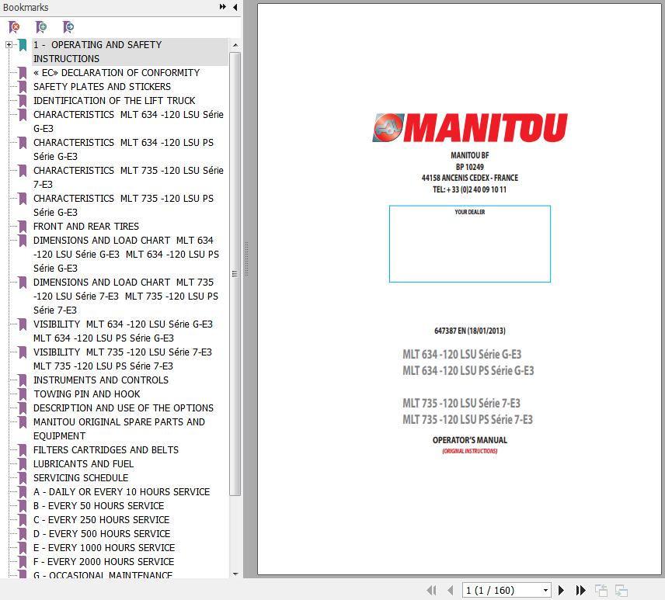Open A - DAILY OR EVERY 10 HOURS SERVICE

[122, 492]
